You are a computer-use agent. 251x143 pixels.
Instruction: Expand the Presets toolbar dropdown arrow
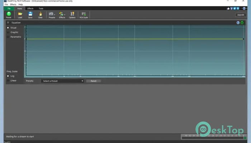coord(55,15)
